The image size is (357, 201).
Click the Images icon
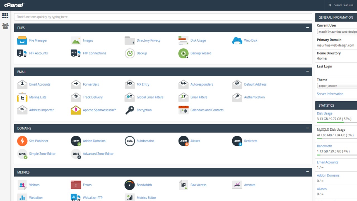point(76,40)
